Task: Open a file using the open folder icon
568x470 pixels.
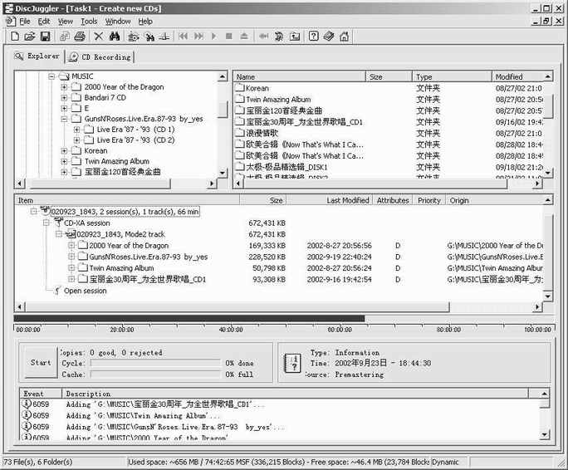Action: click(30, 37)
